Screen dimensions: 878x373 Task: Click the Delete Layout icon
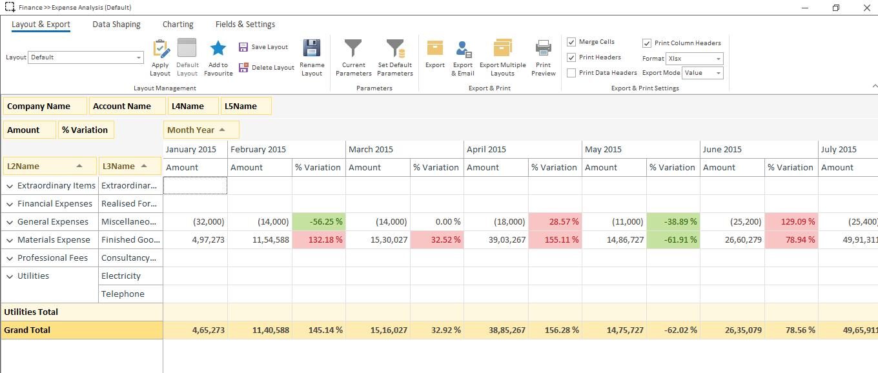pyautogui.click(x=244, y=67)
